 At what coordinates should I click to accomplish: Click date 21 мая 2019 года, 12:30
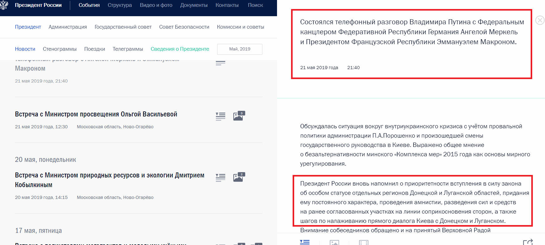click(41, 127)
